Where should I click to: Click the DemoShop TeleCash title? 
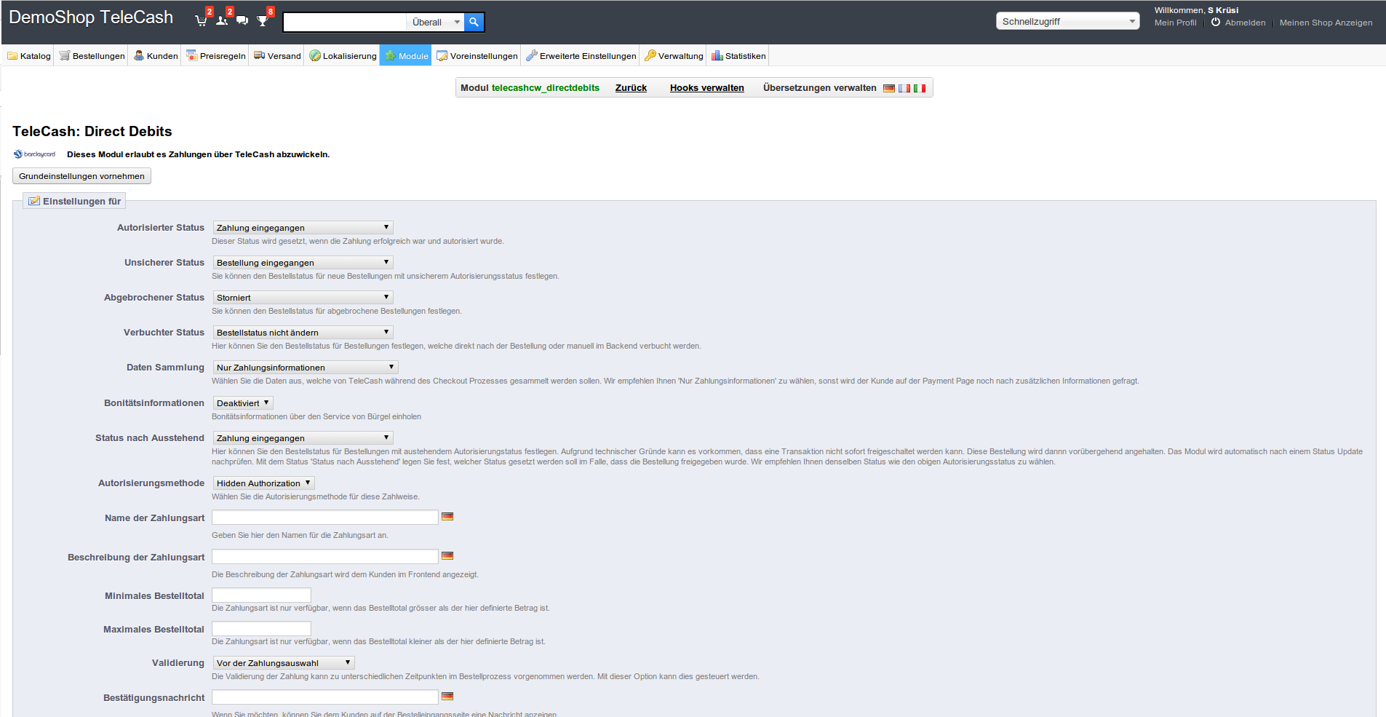coord(91,17)
